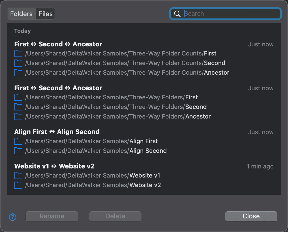Click folder icon for Three-Way Folders/Ancestor

click(18, 117)
